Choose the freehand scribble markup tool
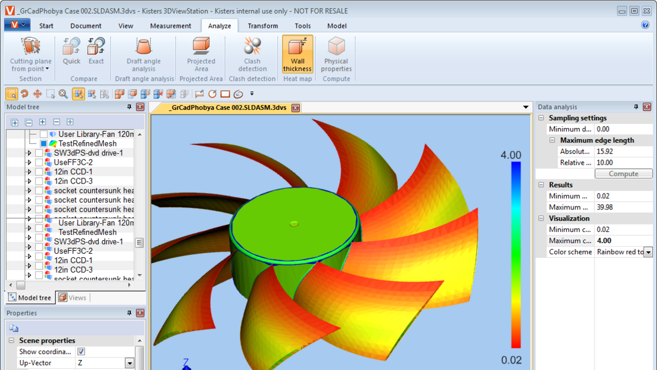This screenshot has width=657, height=370. (x=238, y=94)
